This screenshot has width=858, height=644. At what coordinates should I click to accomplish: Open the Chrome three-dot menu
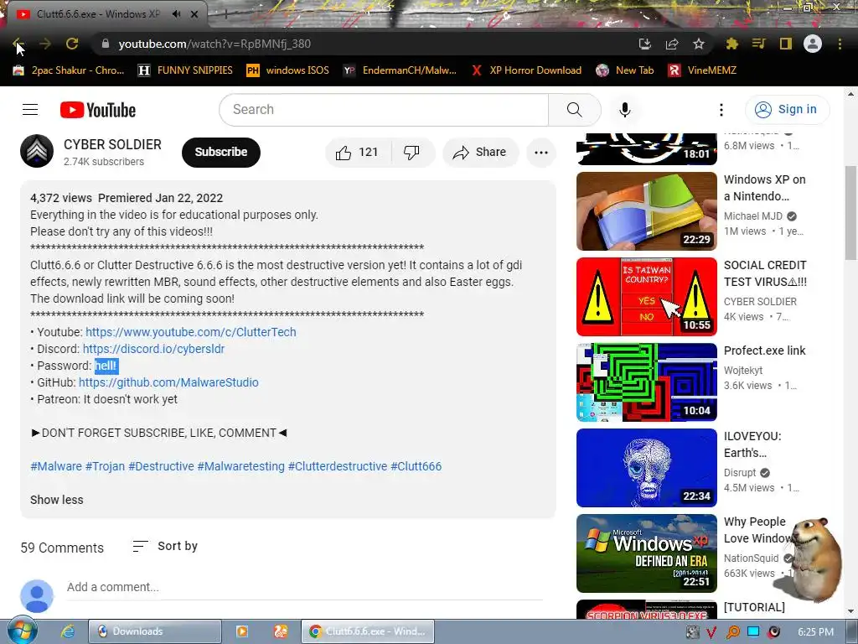[840, 44]
